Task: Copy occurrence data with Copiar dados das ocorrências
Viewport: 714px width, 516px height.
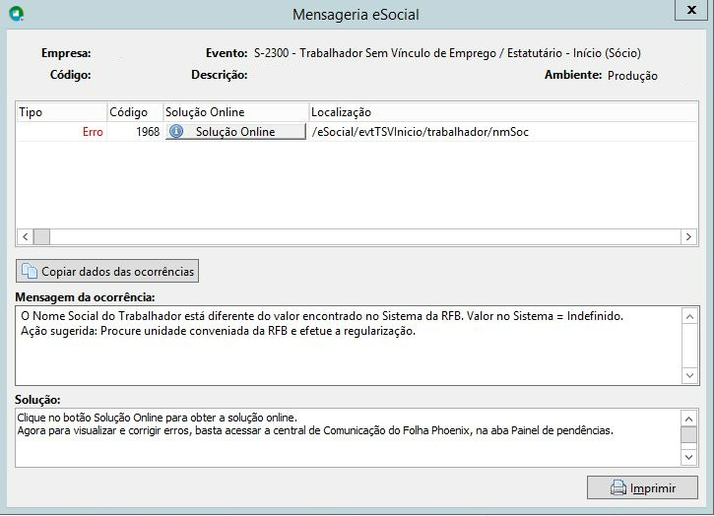Action: pyautogui.click(x=107, y=271)
